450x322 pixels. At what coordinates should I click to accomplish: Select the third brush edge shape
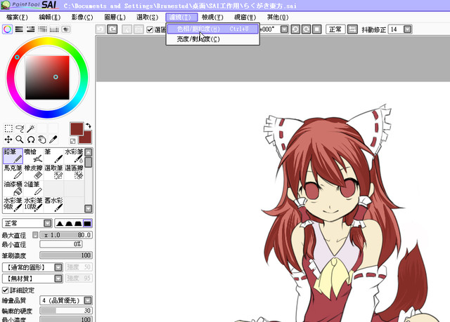pyautogui.click(x=78, y=223)
